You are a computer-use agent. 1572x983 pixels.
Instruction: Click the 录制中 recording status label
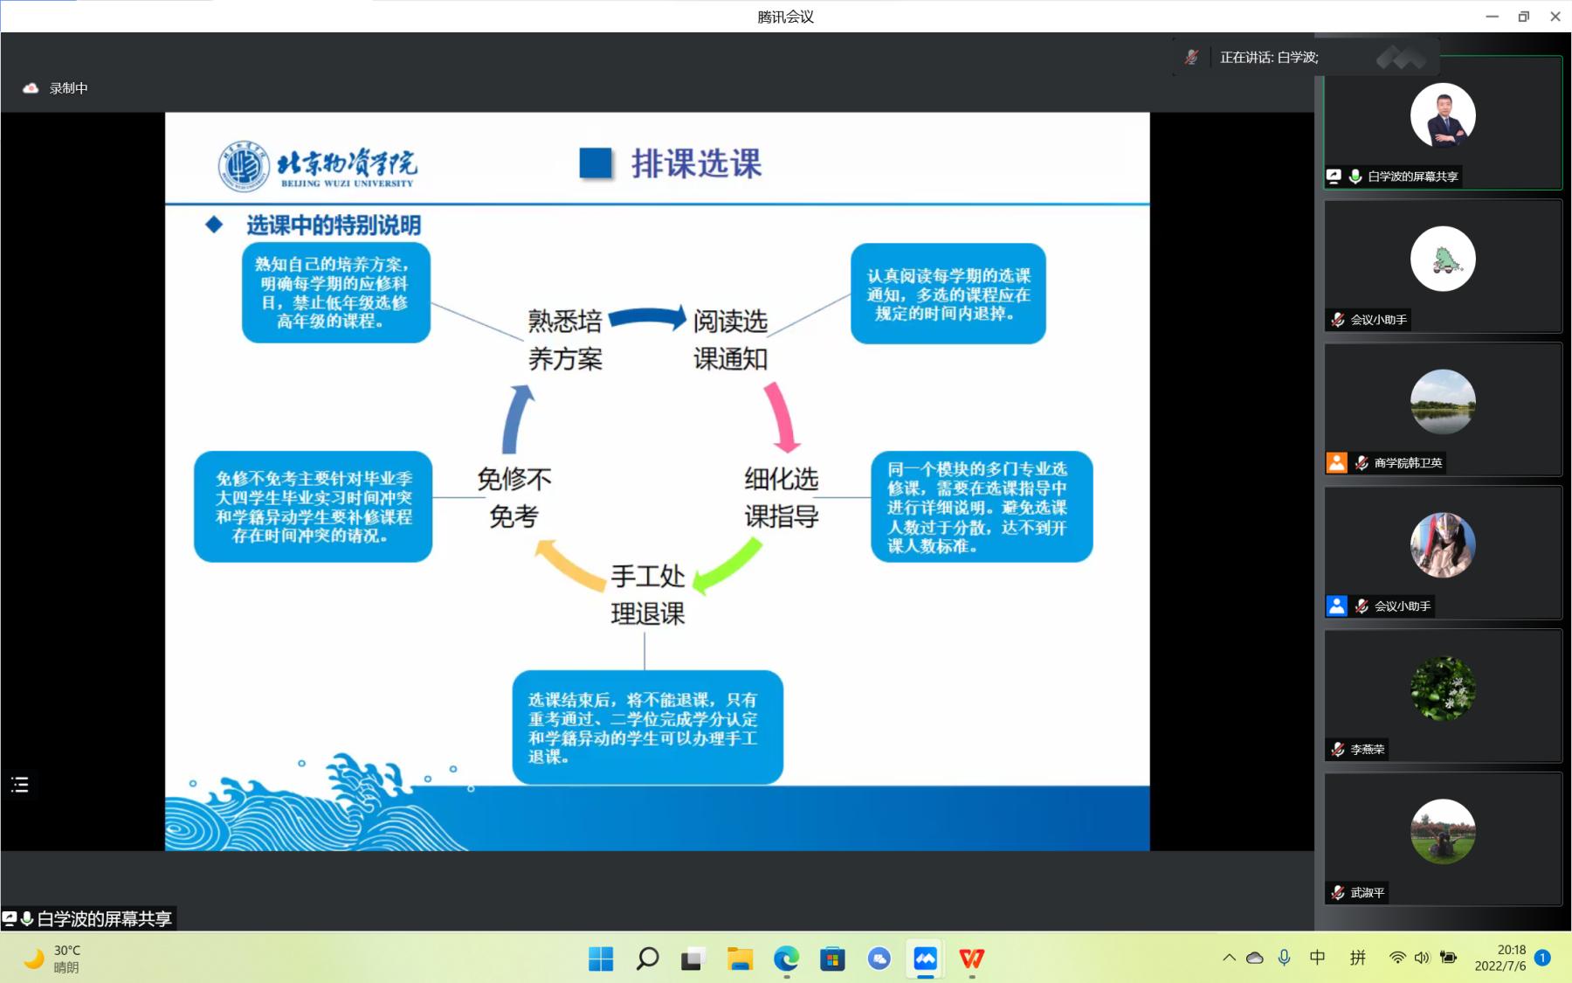(x=68, y=88)
